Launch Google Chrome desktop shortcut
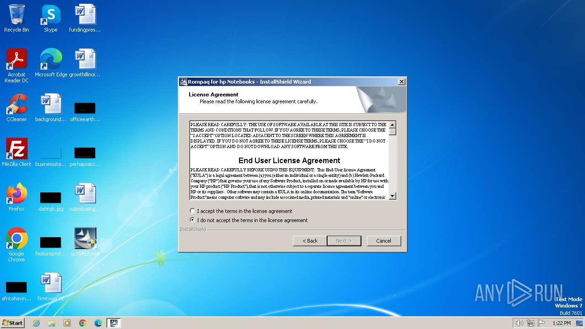 click(16, 244)
